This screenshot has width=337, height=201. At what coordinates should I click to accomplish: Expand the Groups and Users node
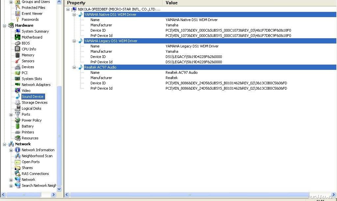point(11,2)
